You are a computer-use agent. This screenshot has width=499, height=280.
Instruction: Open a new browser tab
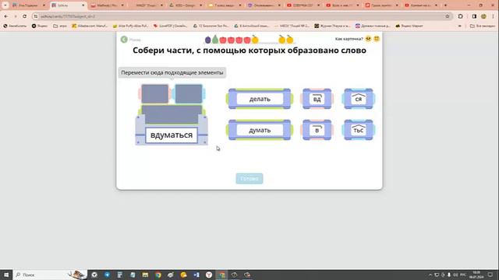pyautogui.click(x=445, y=5)
